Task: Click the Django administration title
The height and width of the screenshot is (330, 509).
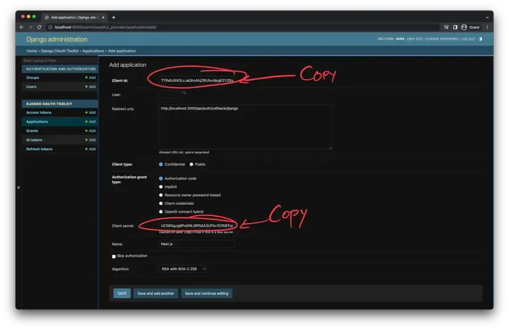Action: point(57,39)
